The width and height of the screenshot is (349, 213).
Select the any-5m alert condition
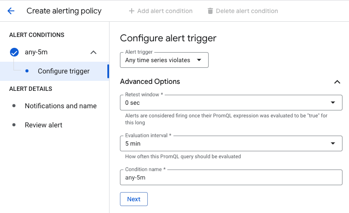[36, 52]
